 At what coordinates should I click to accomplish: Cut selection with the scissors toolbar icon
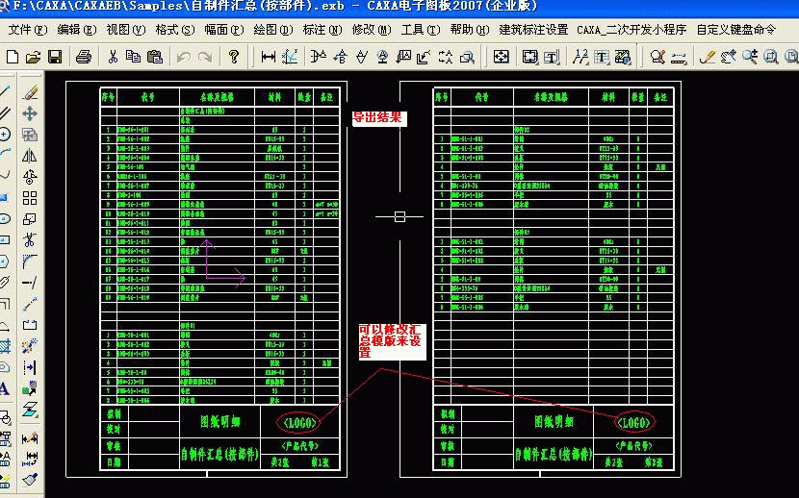coord(113,57)
